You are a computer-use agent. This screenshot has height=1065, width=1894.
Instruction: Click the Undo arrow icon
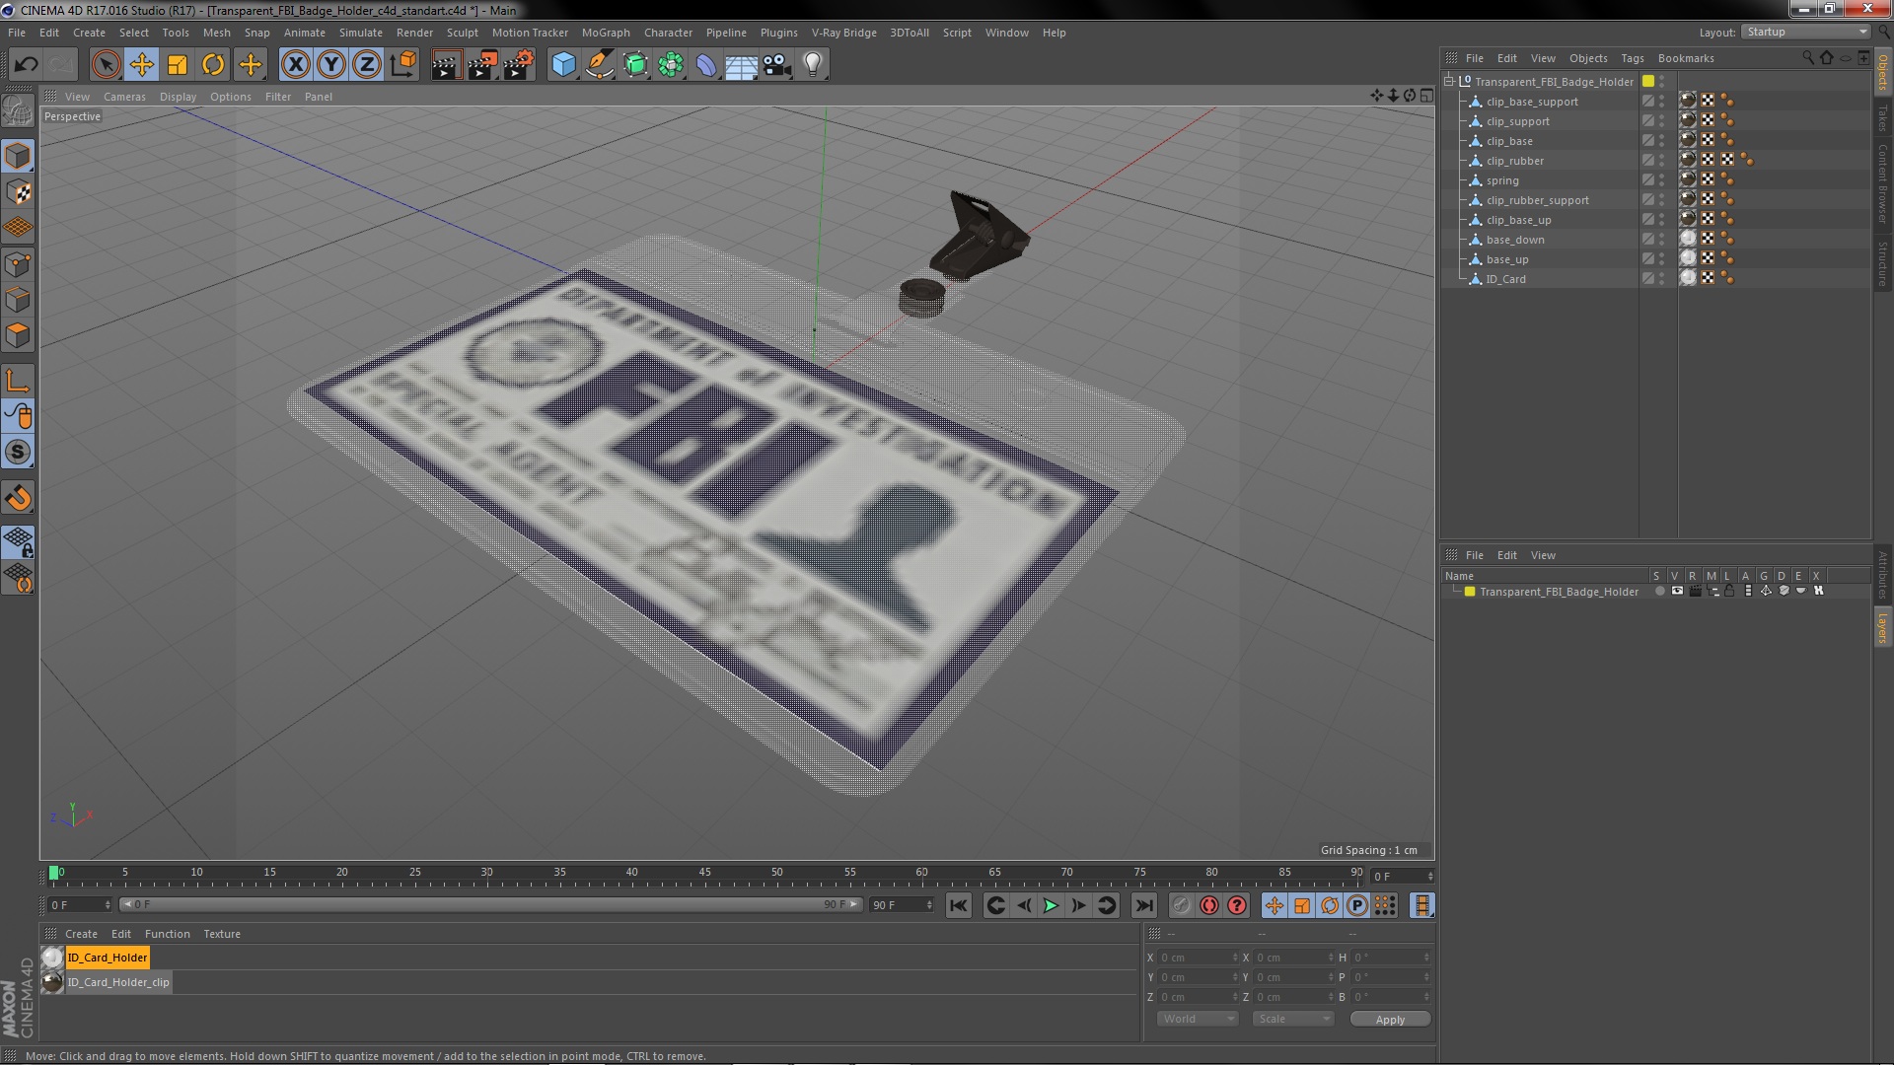click(x=26, y=65)
